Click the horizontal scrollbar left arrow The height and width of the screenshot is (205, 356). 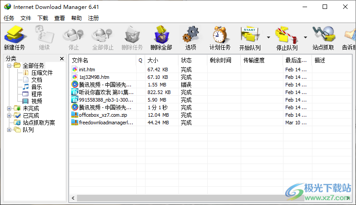coord(73,198)
